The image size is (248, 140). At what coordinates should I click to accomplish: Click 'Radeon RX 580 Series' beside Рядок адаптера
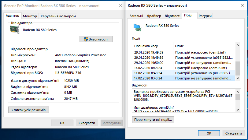coord(72,67)
